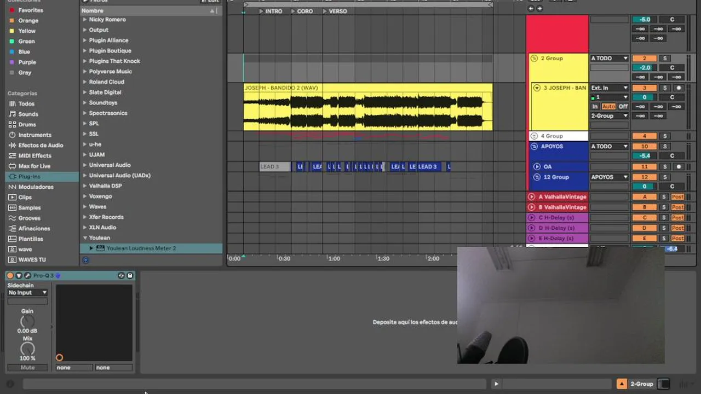Save Pro-Q 3 preset disk icon
Viewport: 701px width, 394px height.
click(130, 275)
